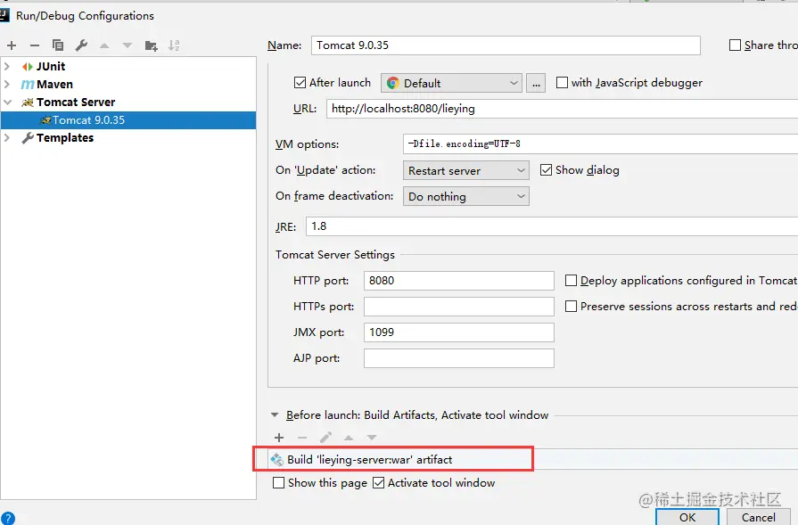Click the empty HTTPs port field

click(x=459, y=307)
